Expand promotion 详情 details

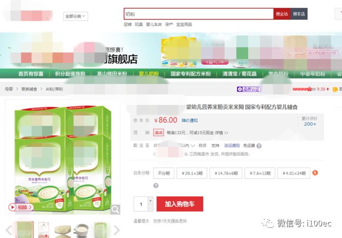pyautogui.click(x=221, y=133)
